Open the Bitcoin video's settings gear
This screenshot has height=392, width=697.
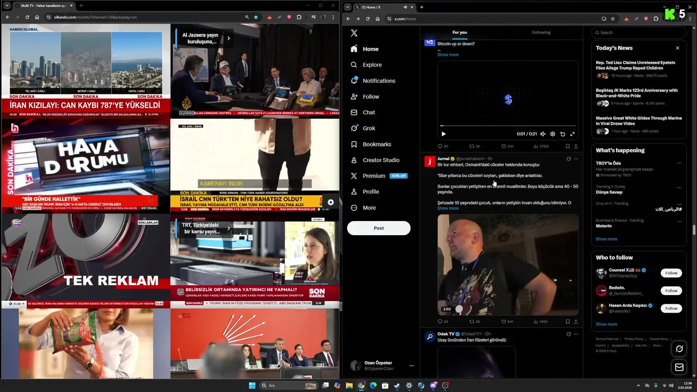pos(552,134)
